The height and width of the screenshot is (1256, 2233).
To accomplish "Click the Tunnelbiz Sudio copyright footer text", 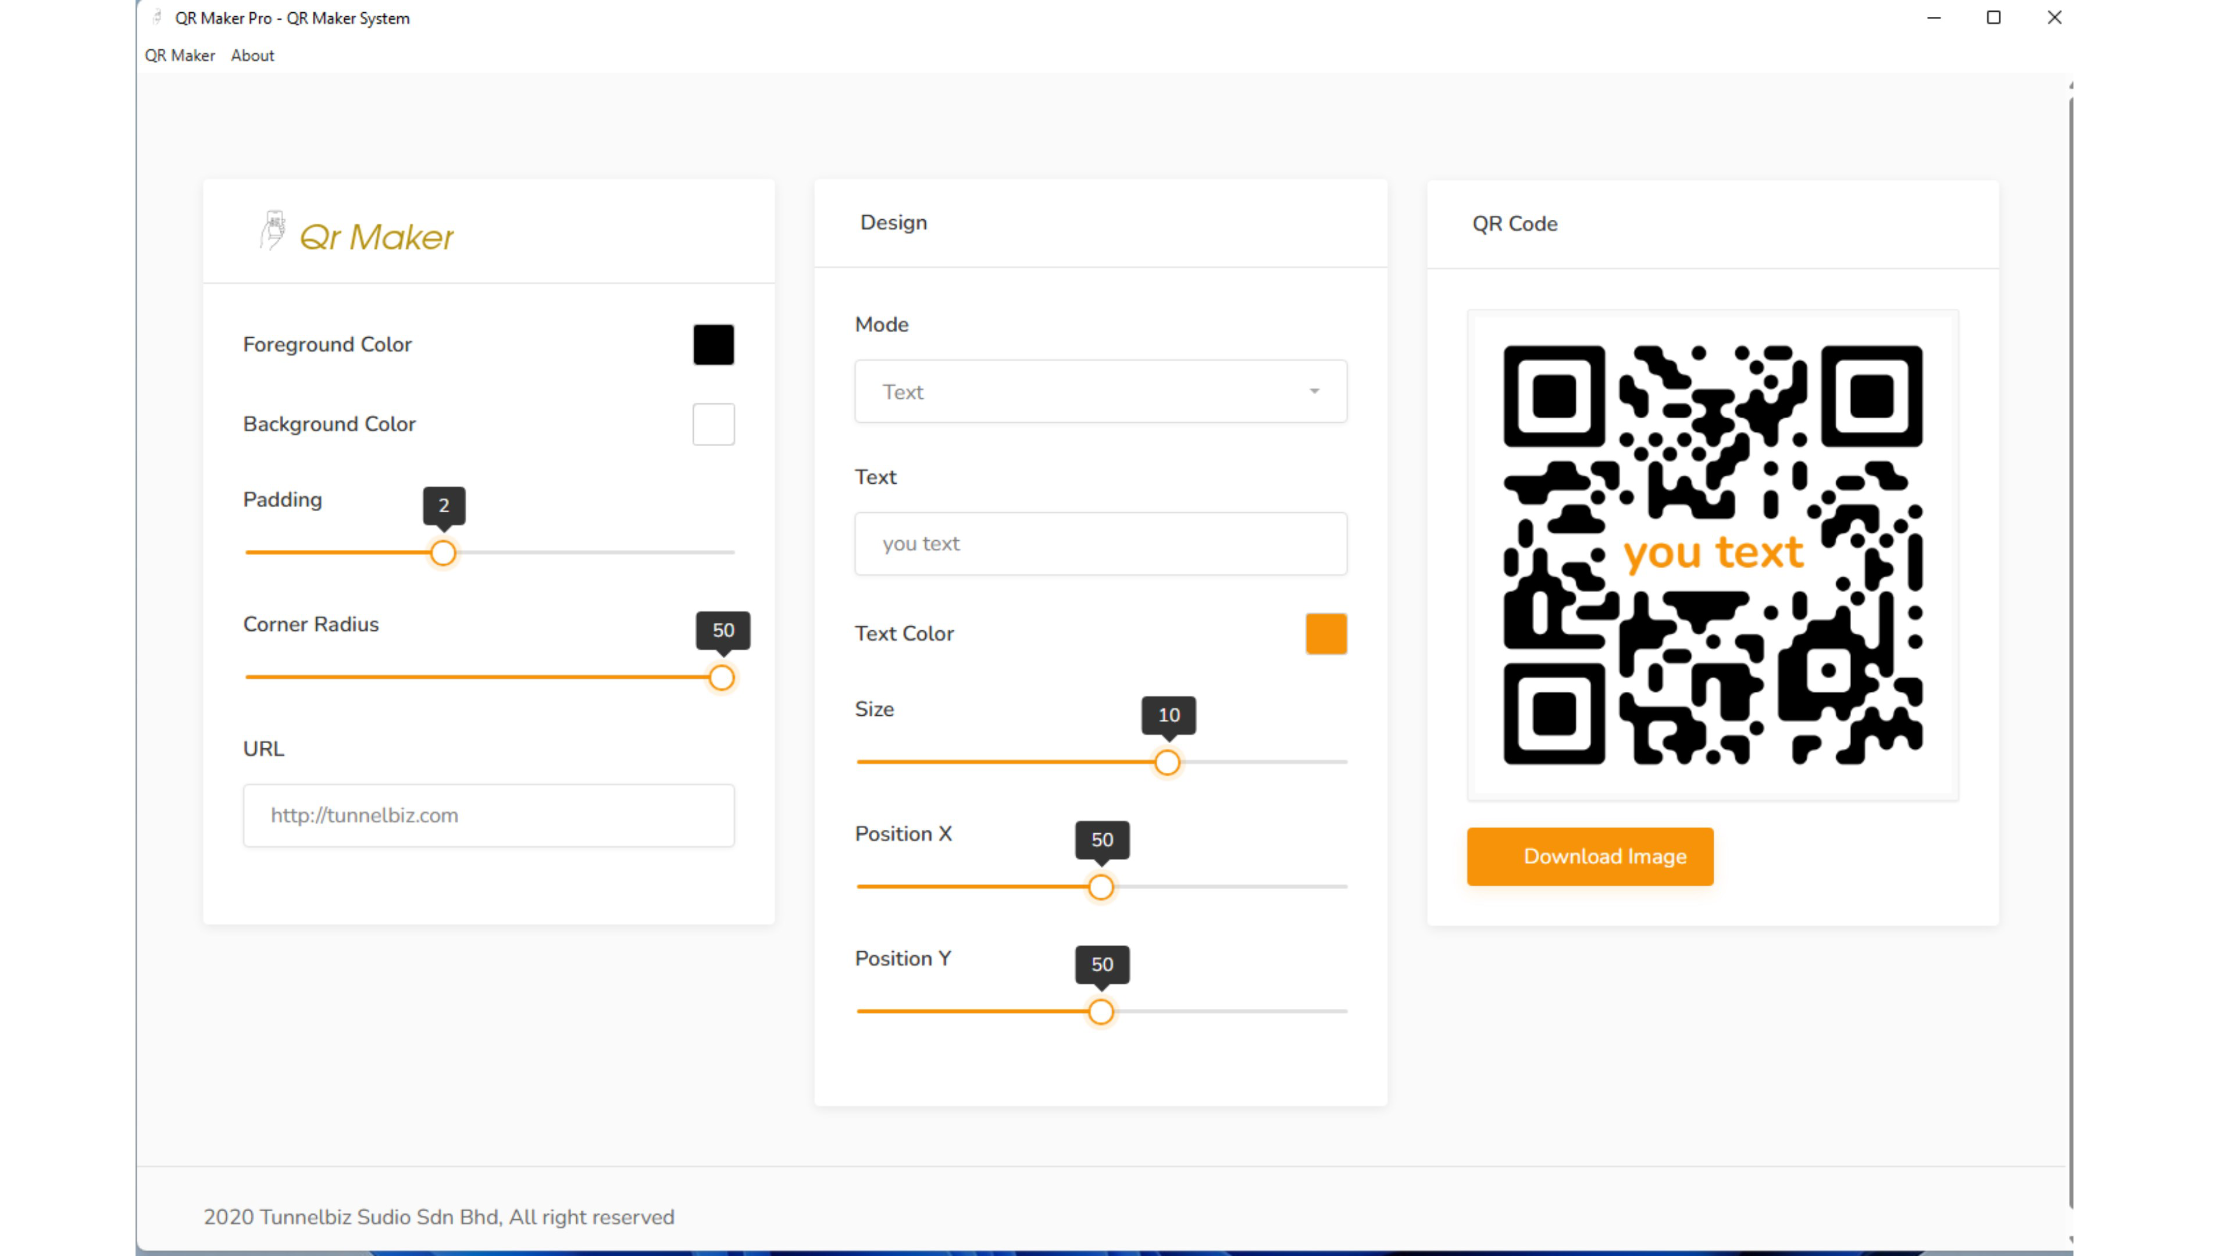I will [x=438, y=1217].
